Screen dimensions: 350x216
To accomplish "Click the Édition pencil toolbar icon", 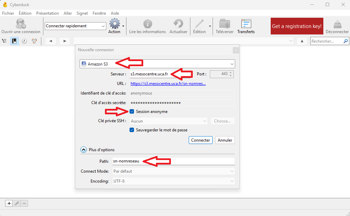I will (x=199, y=24).
